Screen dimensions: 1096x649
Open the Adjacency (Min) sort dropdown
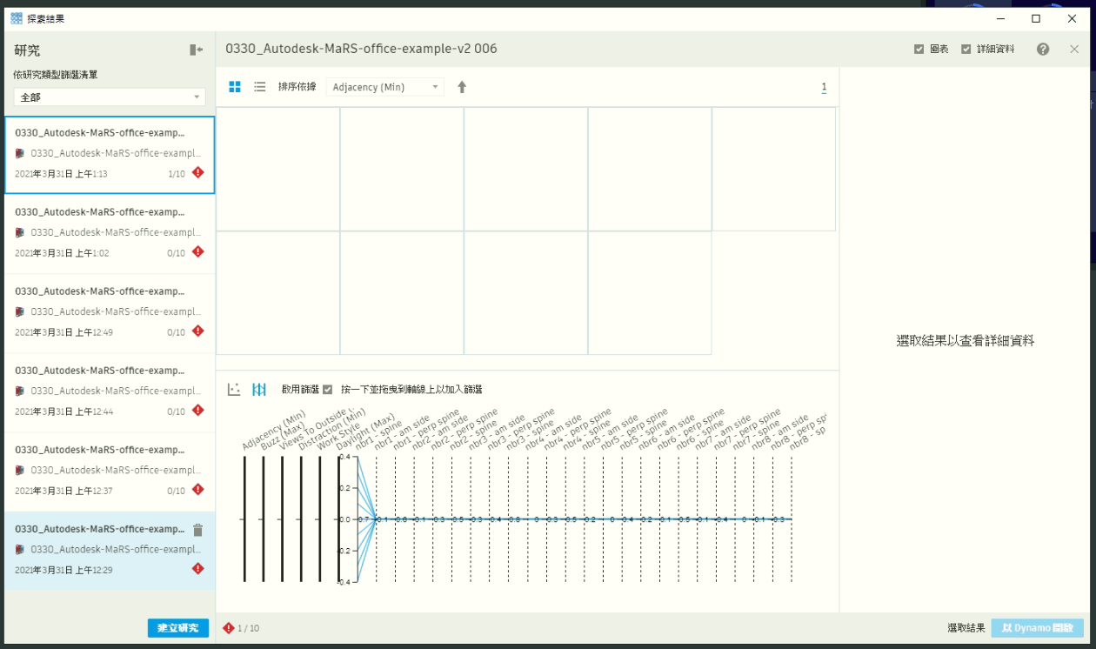coord(384,87)
